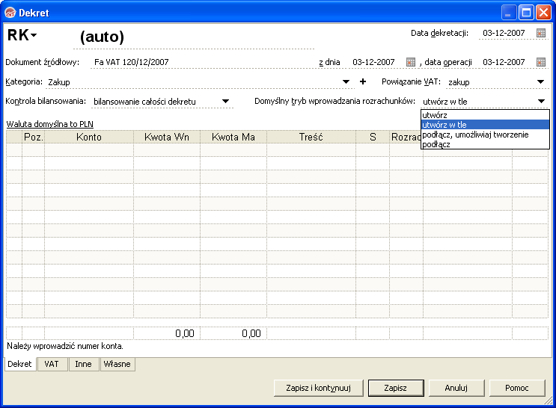The image size is (556, 408).
Task: Click status message 'Należy wprowadzić numer konta.'
Action: pyautogui.click(x=65, y=346)
